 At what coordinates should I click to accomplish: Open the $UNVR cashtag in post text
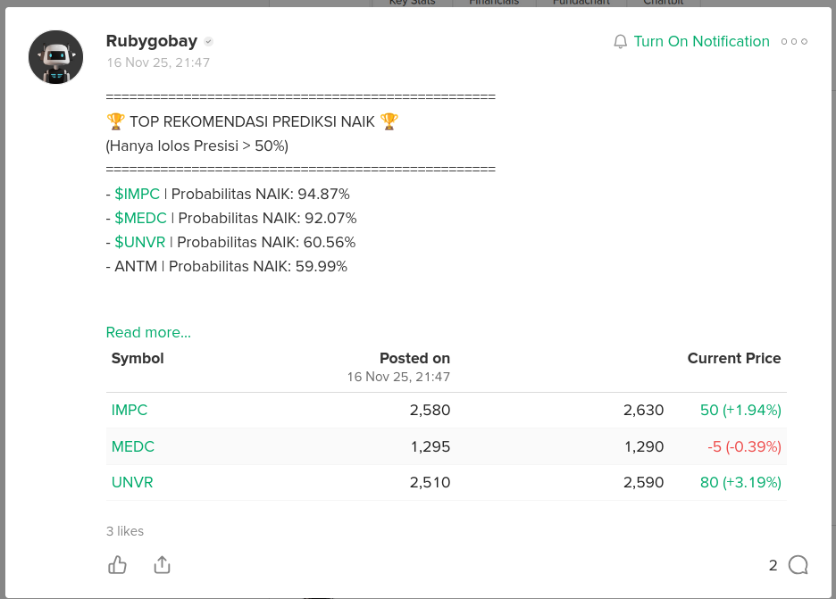[x=140, y=242]
